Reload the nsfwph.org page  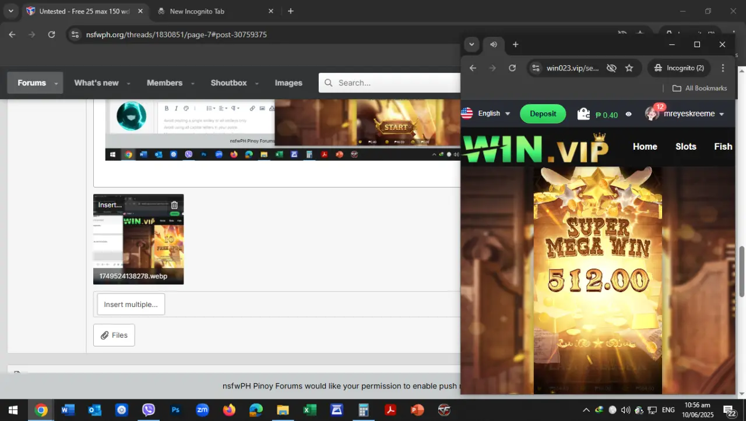pos(51,34)
